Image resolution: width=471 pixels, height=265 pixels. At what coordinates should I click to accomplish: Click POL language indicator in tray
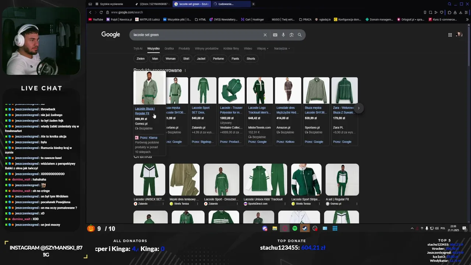coord(443,229)
